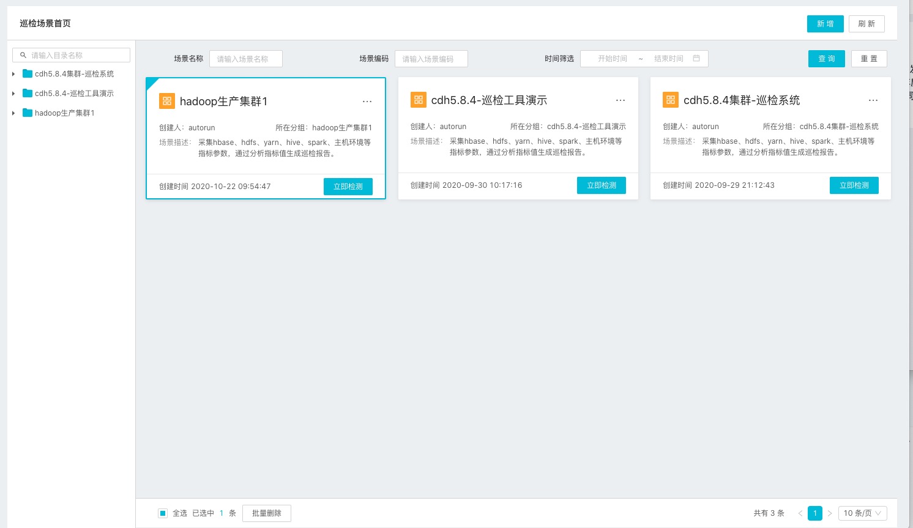Click the hadoop生产集群1 card title
Viewport: 913px width, 528px height.
click(224, 102)
